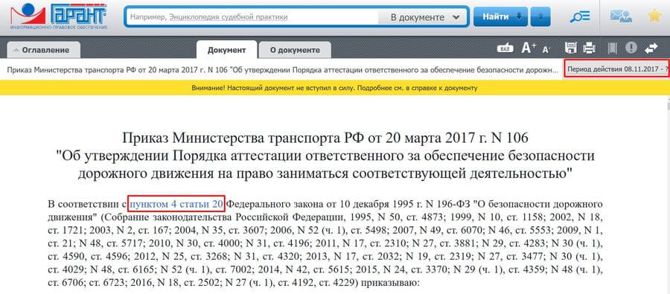Switch to the Документ tab

click(226, 50)
